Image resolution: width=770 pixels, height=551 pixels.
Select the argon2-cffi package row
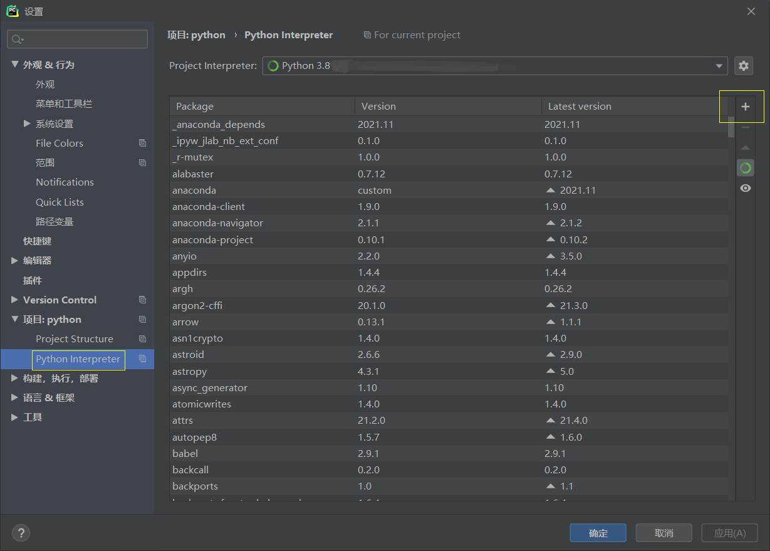[449, 306]
